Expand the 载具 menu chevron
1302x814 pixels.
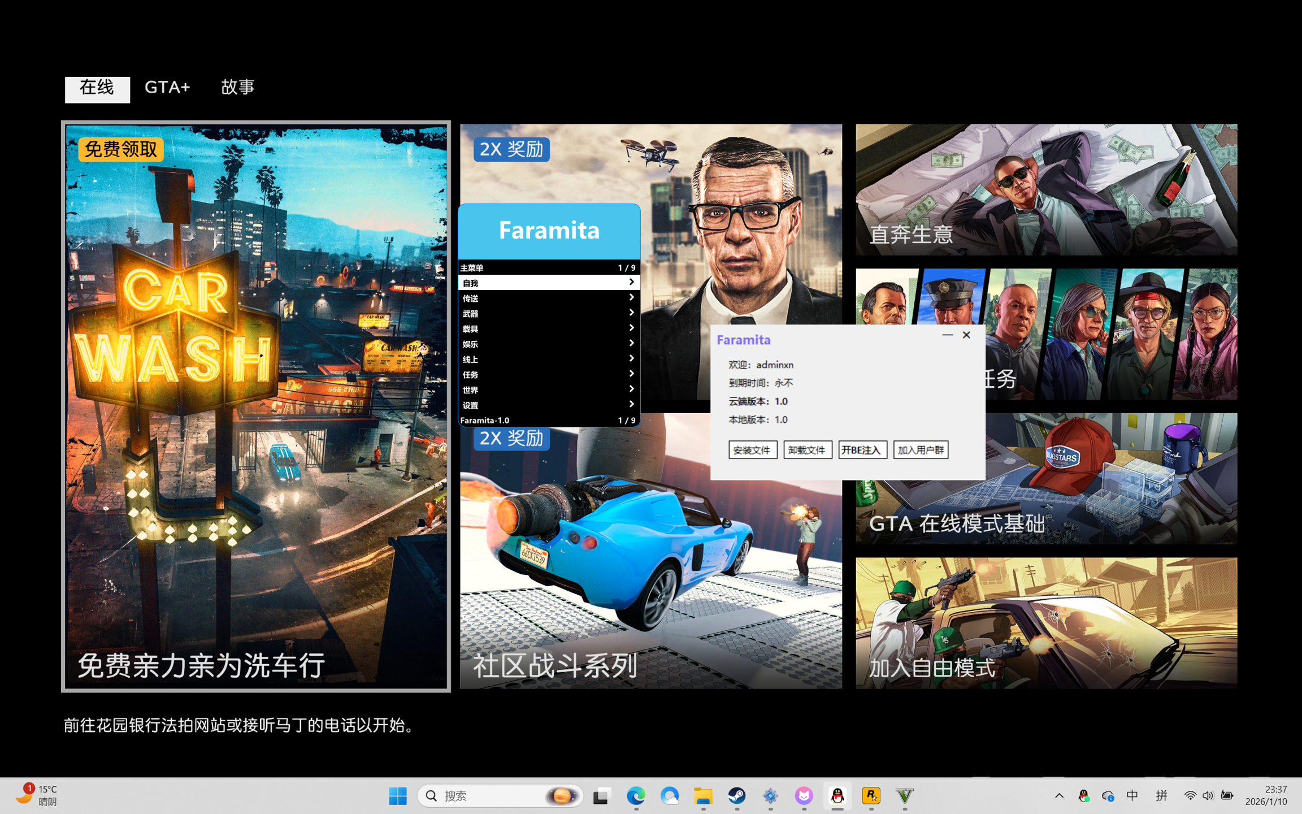tap(631, 328)
